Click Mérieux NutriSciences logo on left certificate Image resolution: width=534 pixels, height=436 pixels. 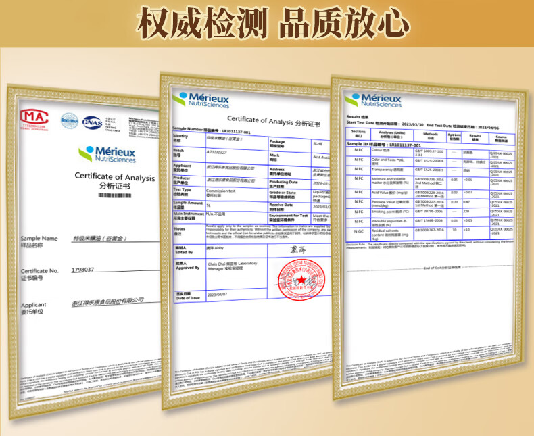(107, 154)
